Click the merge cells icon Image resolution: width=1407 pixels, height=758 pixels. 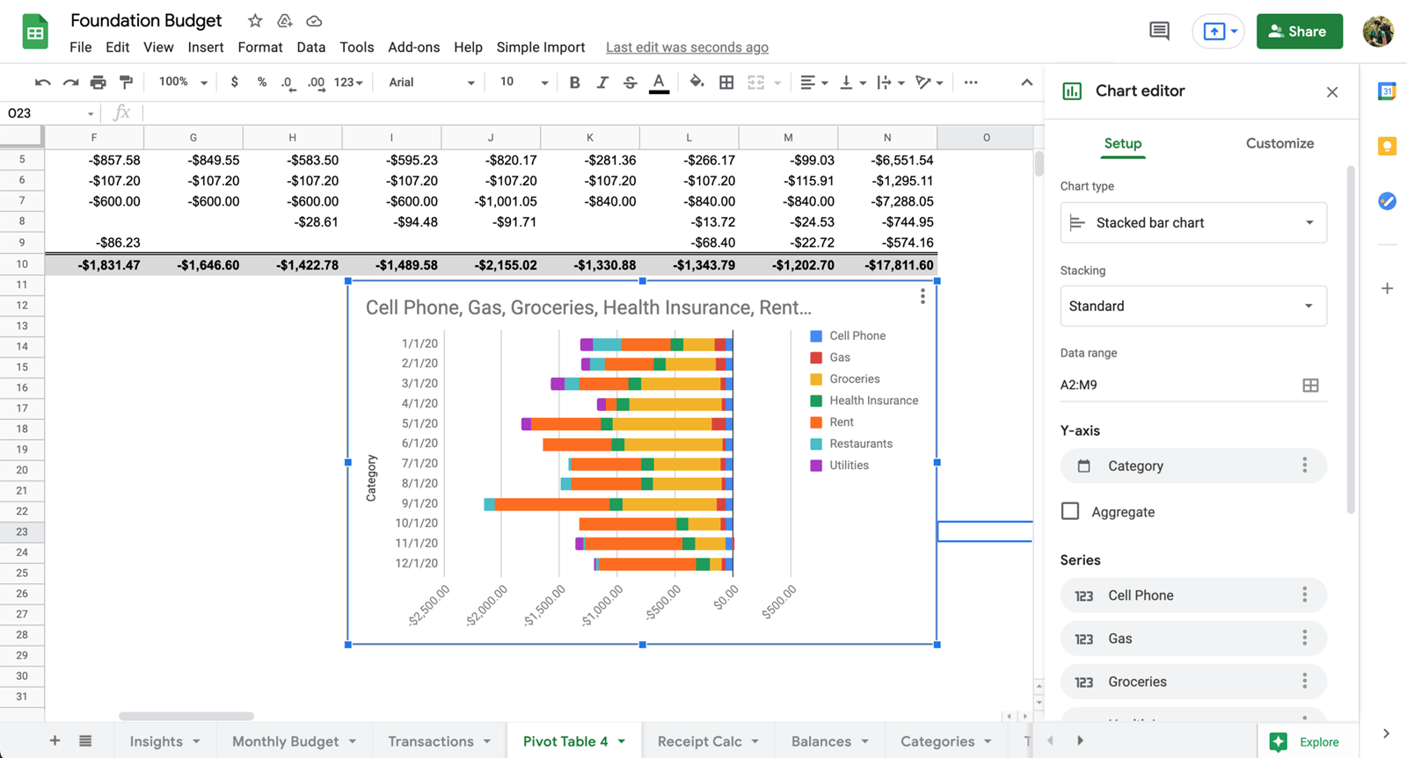[x=755, y=83]
